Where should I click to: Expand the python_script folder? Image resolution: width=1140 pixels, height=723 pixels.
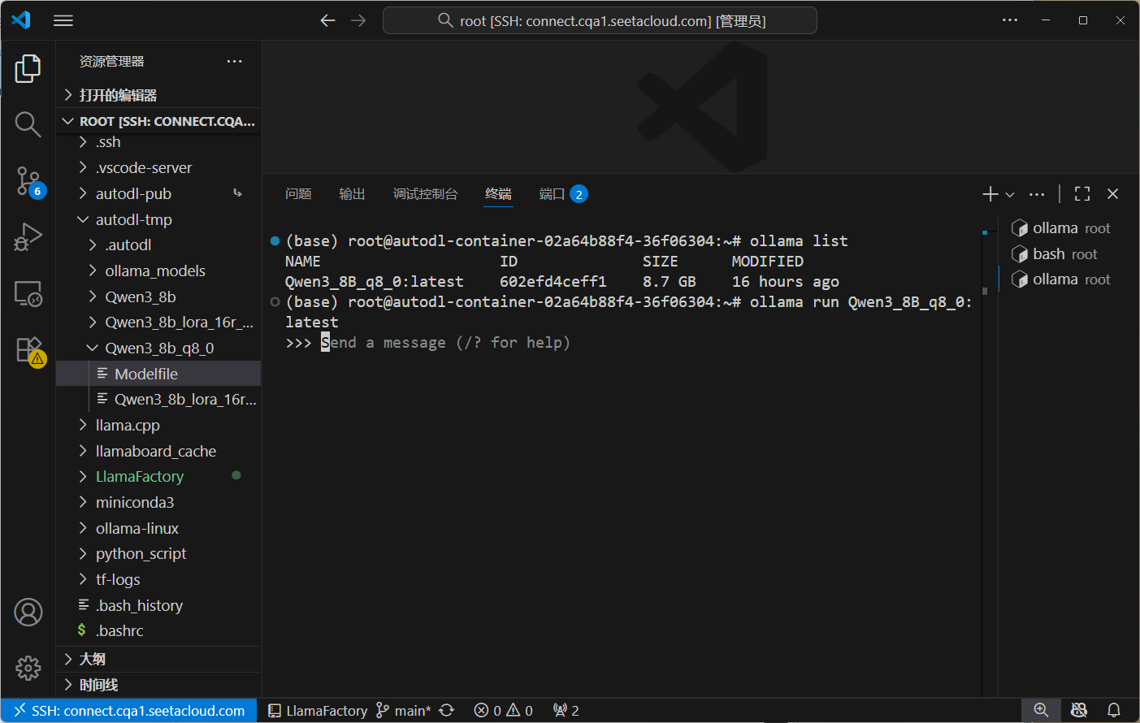pyautogui.click(x=158, y=554)
